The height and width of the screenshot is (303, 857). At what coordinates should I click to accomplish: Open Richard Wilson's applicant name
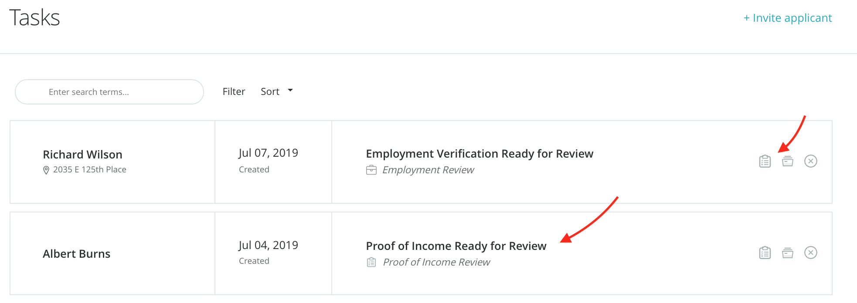coord(82,155)
